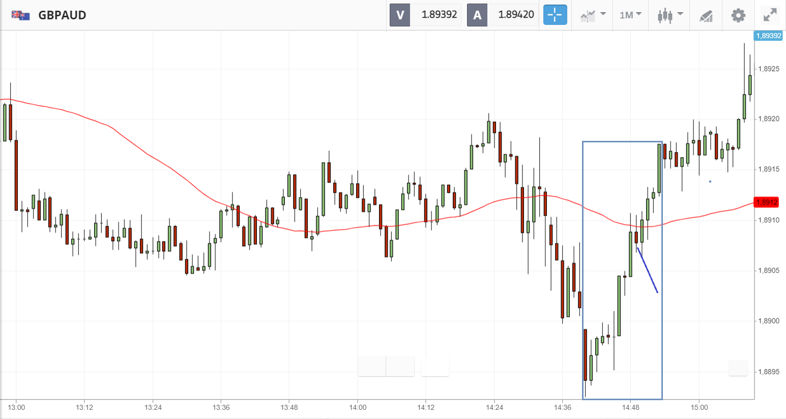Open the chart comparison studies dropdown

coord(593,15)
